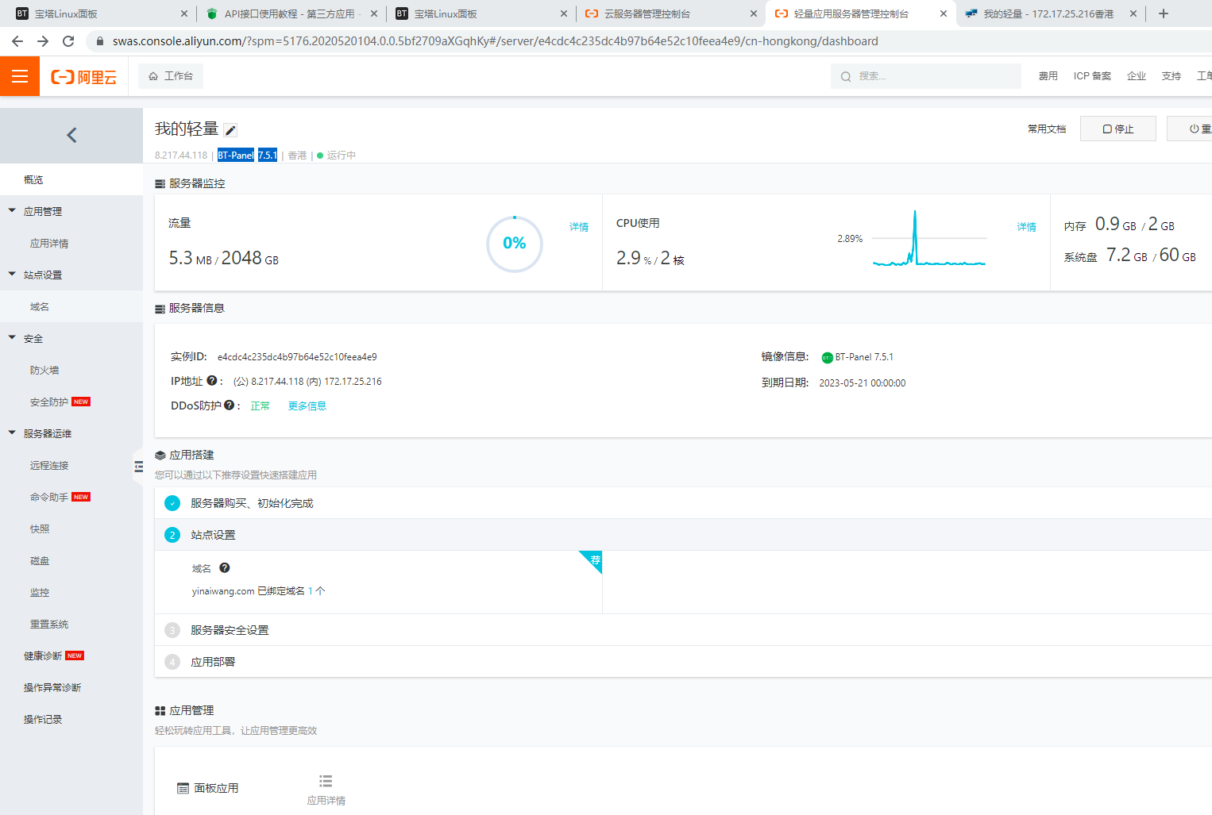Screen dimensions: 1212x815
Task: Click the 域名 help question icon
Action: [x=225, y=568]
